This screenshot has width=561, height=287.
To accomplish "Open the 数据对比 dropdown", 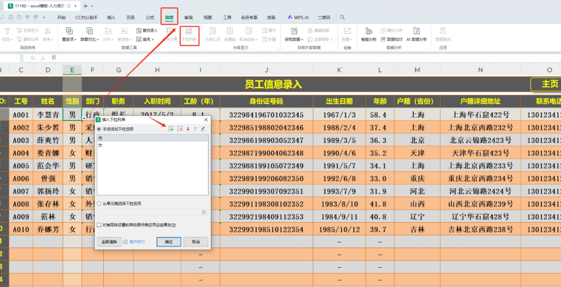I will tap(89, 39).
